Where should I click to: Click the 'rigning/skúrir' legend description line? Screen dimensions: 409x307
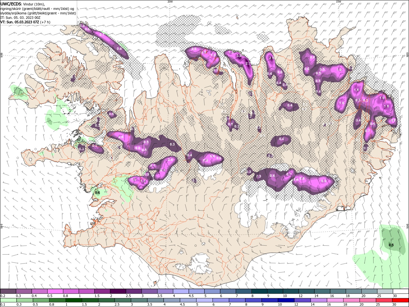pyautogui.click(x=38, y=9)
